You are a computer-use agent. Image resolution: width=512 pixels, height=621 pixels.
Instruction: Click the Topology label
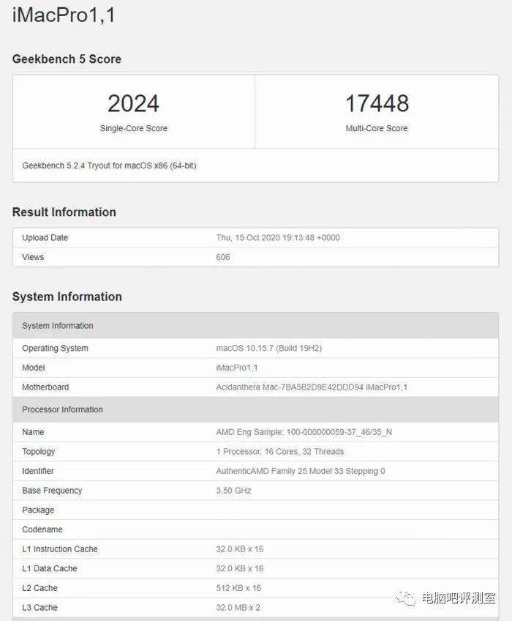coord(39,452)
